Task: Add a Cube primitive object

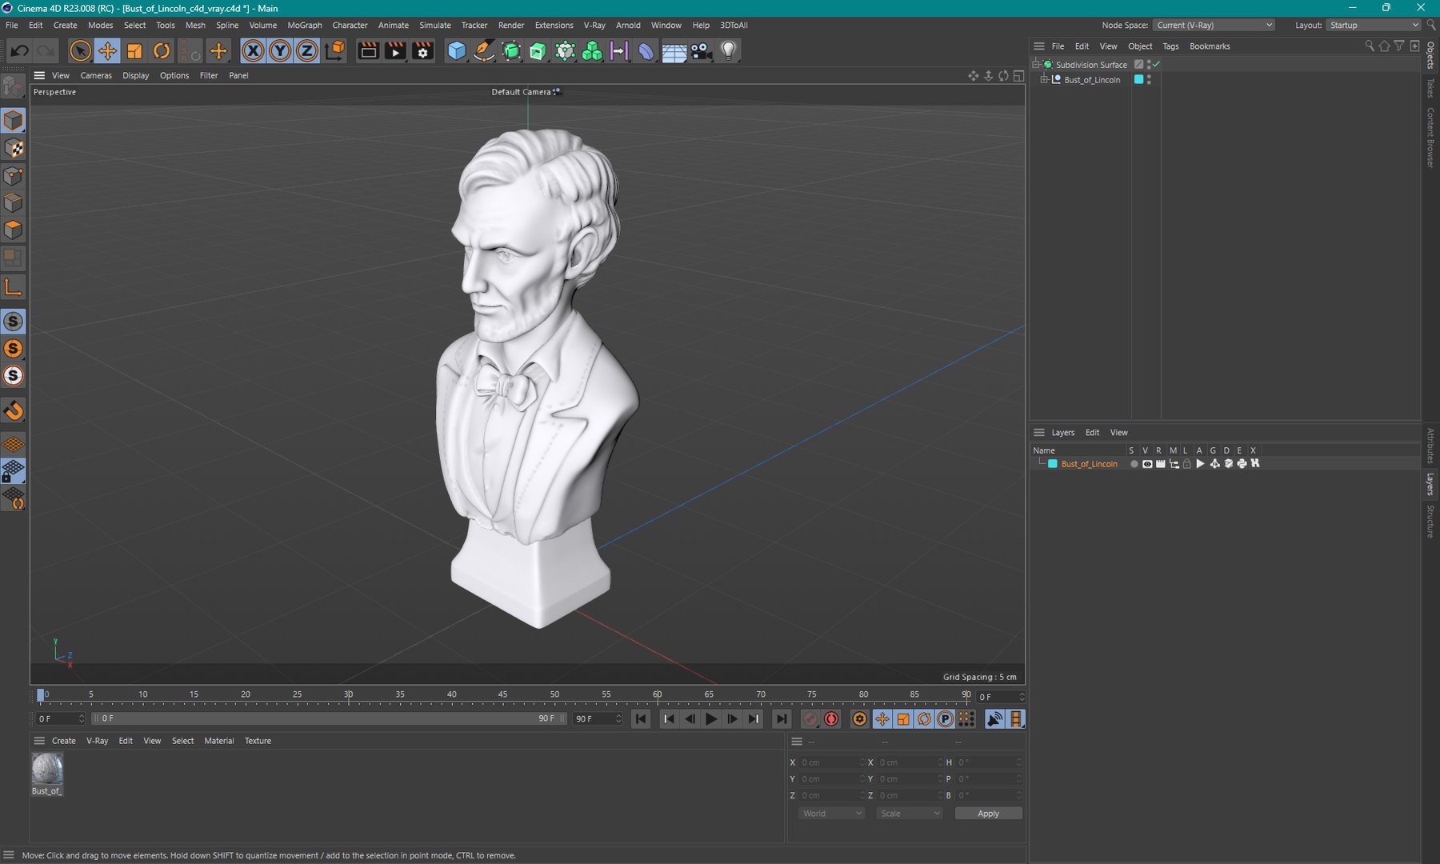Action: pos(457,51)
